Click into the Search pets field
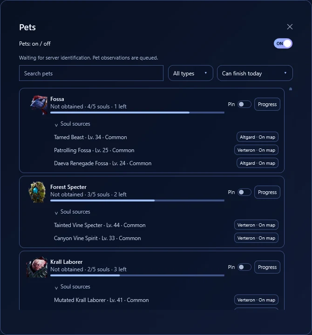The height and width of the screenshot is (335, 312). click(x=91, y=74)
